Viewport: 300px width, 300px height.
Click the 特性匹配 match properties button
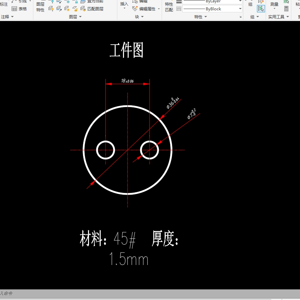[169, 7]
